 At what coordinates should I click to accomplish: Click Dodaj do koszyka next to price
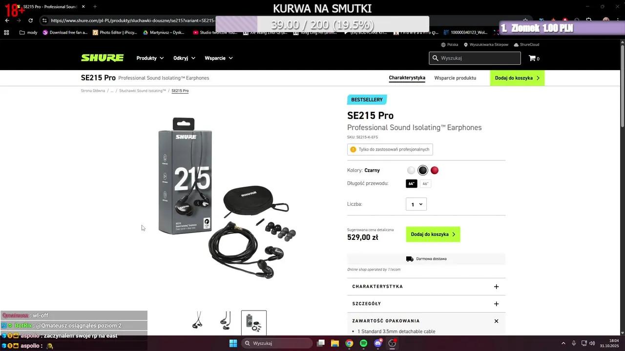pyautogui.click(x=433, y=234)
